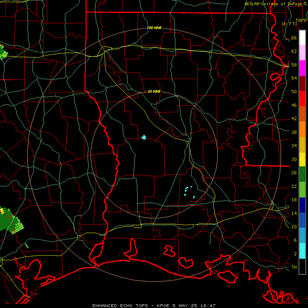308x308 pixels.
Task: Choose the dark green legend swatch
Action: point(302,174)
